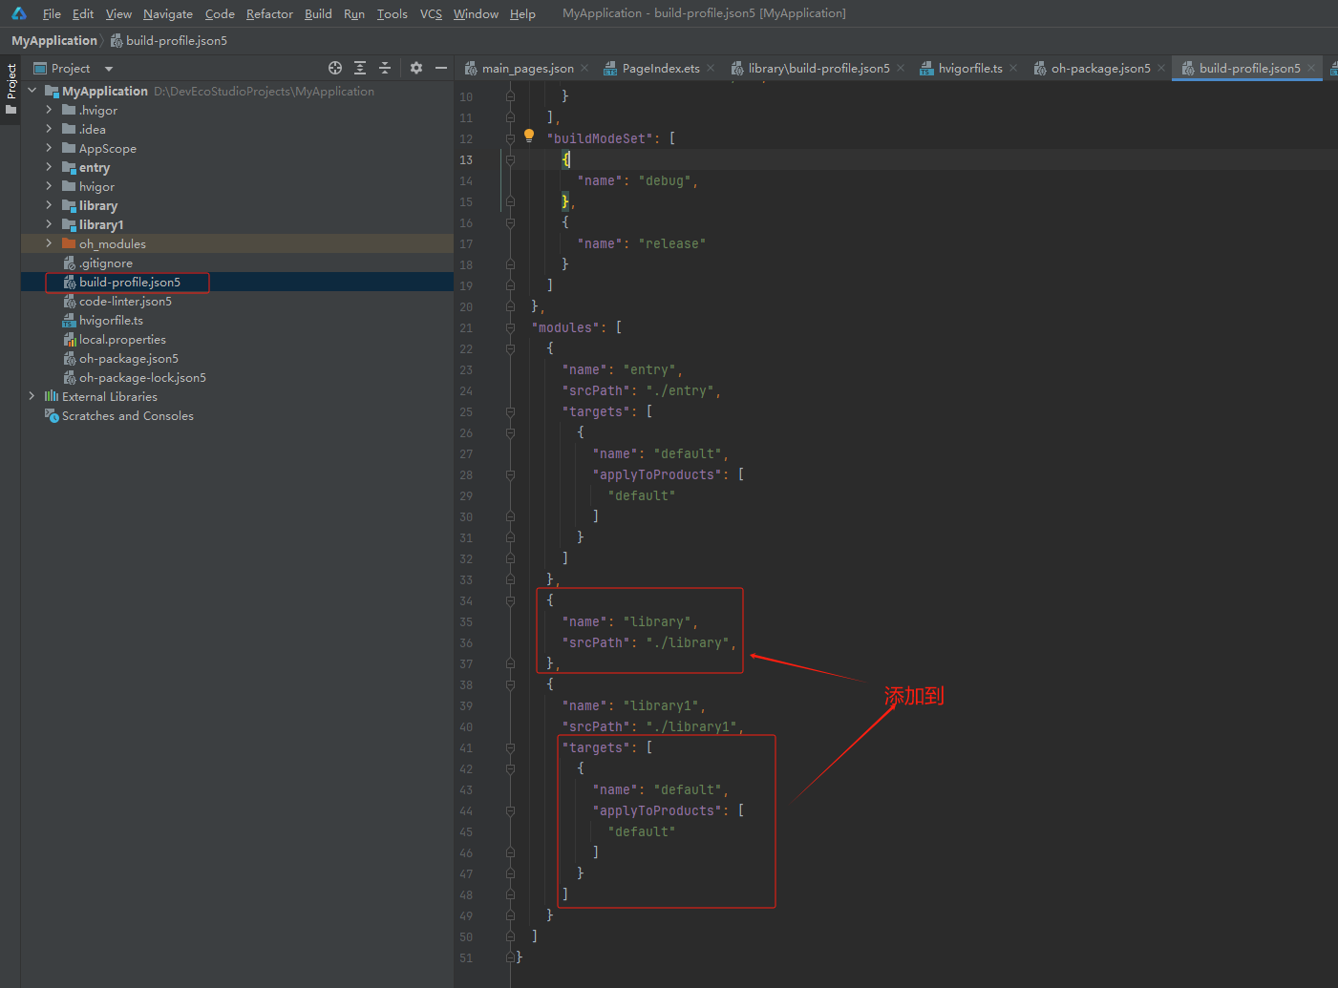Close the main_pages.json editor tab
1338x988 pixels.
[x=584, y=68]
